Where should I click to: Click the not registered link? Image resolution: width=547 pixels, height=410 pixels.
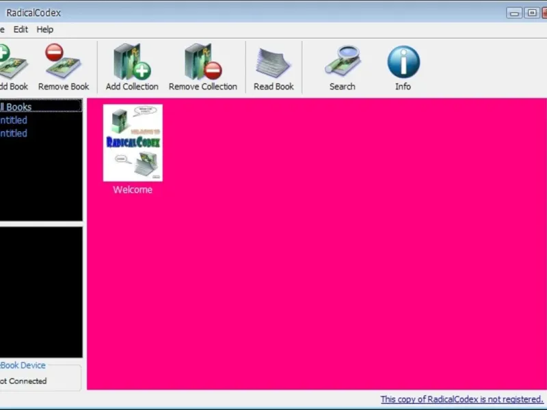pos(462,399)
